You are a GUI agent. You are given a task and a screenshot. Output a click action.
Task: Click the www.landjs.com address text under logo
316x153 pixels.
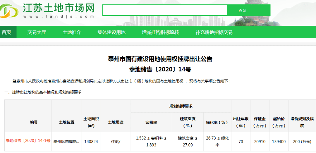click(59, 17)
